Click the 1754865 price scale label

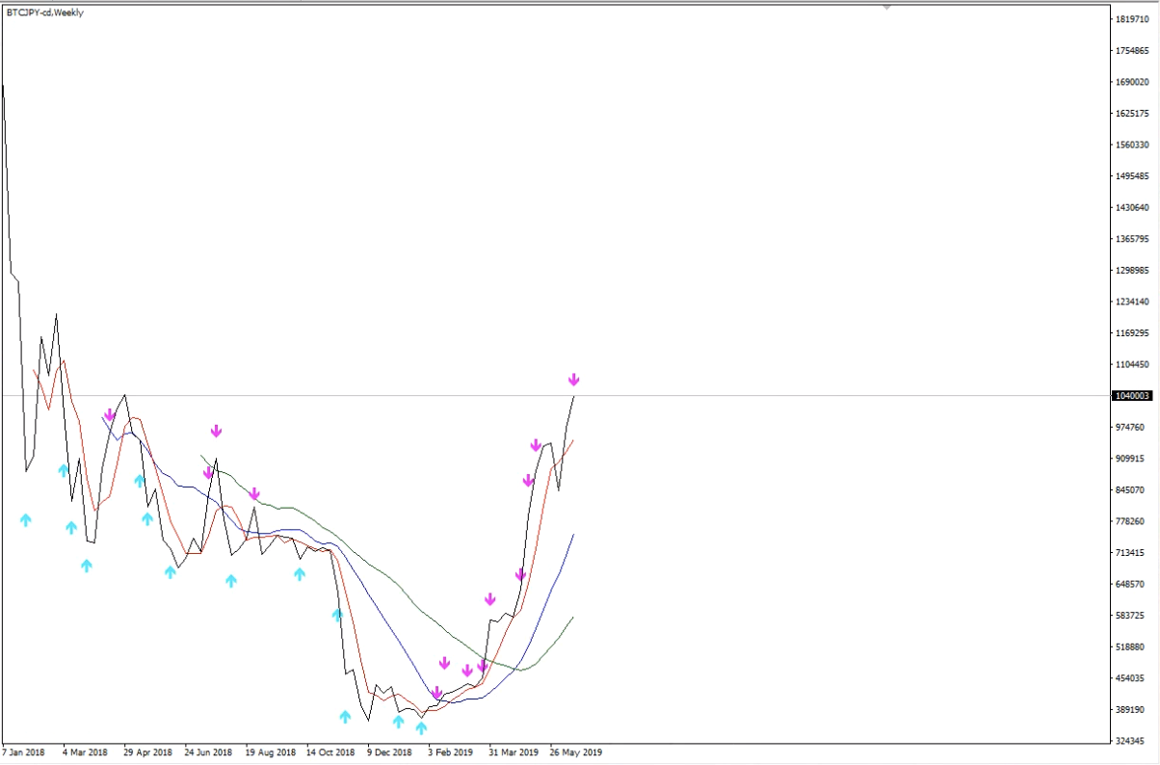[1130, 51]
